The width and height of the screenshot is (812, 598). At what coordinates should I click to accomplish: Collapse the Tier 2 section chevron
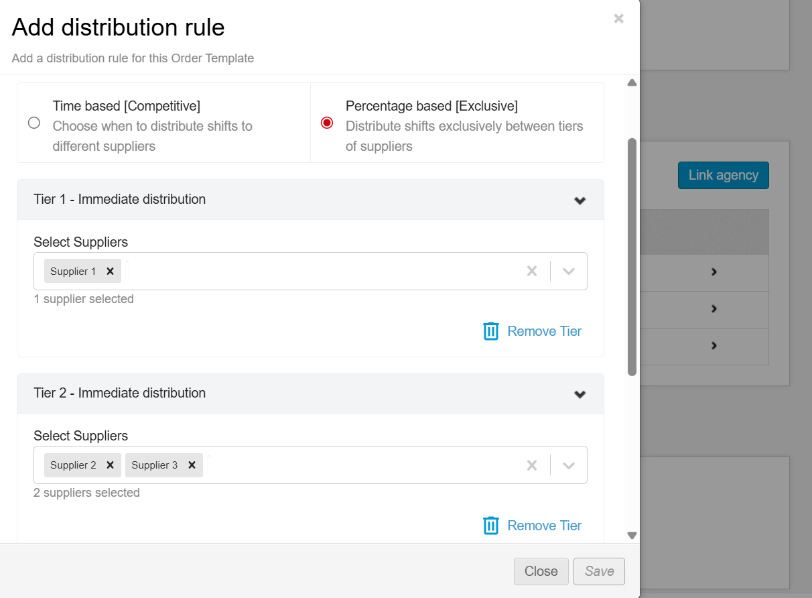[x=580, y=394]
